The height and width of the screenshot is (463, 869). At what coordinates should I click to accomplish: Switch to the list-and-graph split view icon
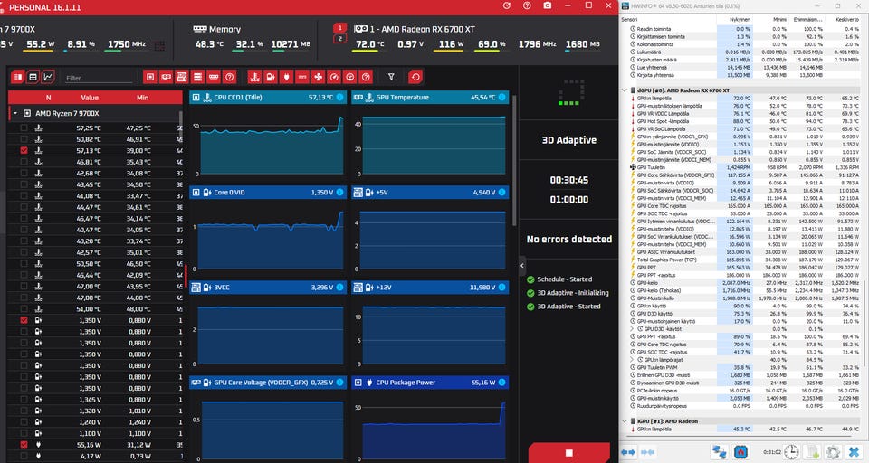18,77
